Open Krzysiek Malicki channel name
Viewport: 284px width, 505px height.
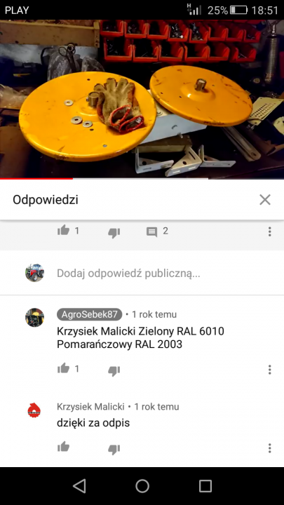(x=90, y=407)
